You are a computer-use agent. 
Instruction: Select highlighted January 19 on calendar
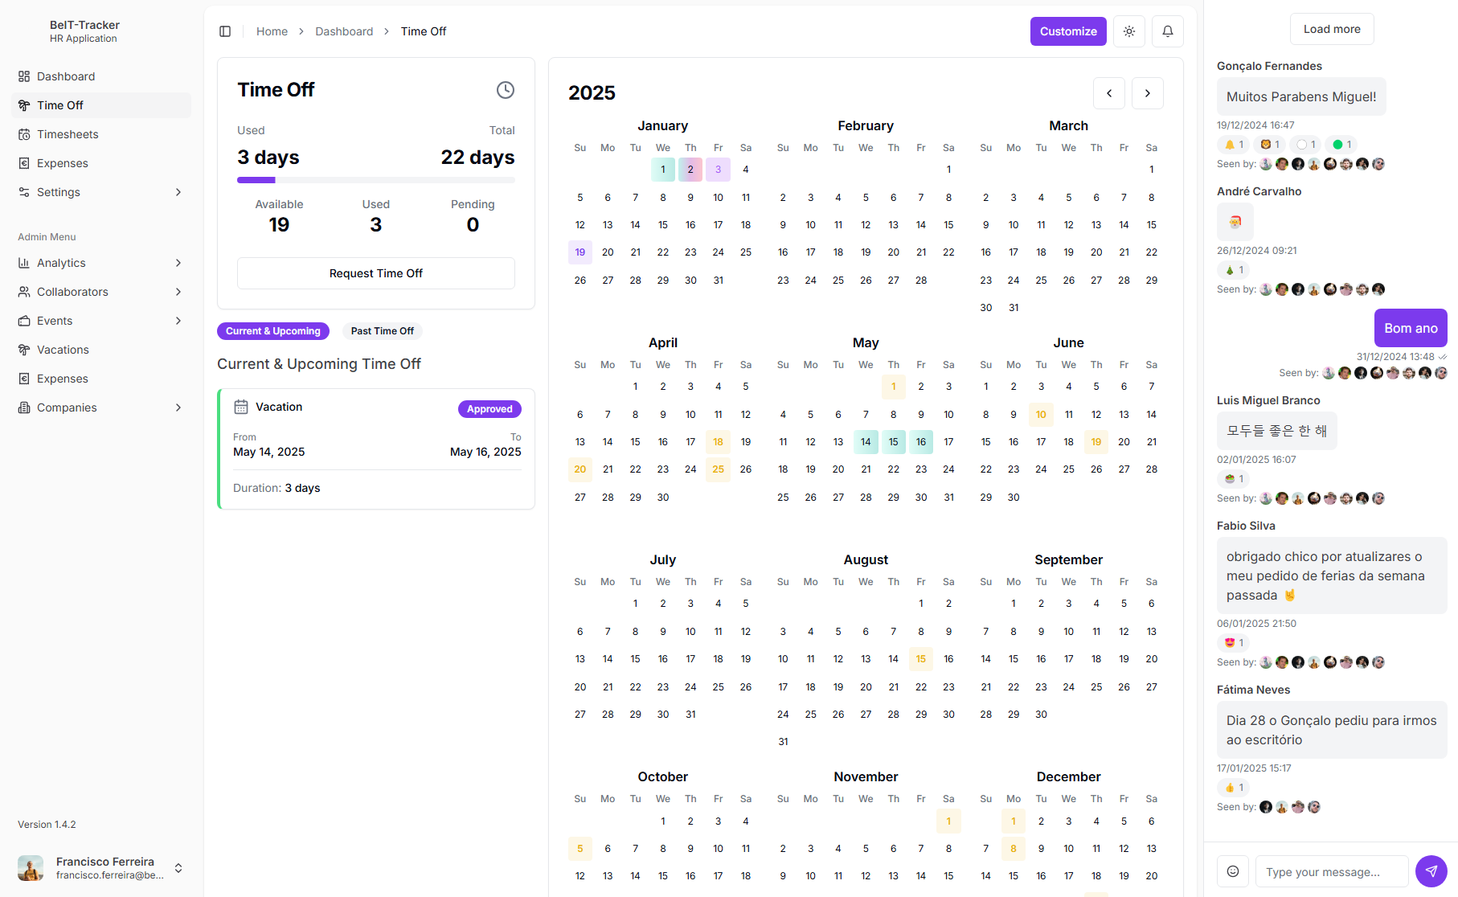click(x=580, y=252)
